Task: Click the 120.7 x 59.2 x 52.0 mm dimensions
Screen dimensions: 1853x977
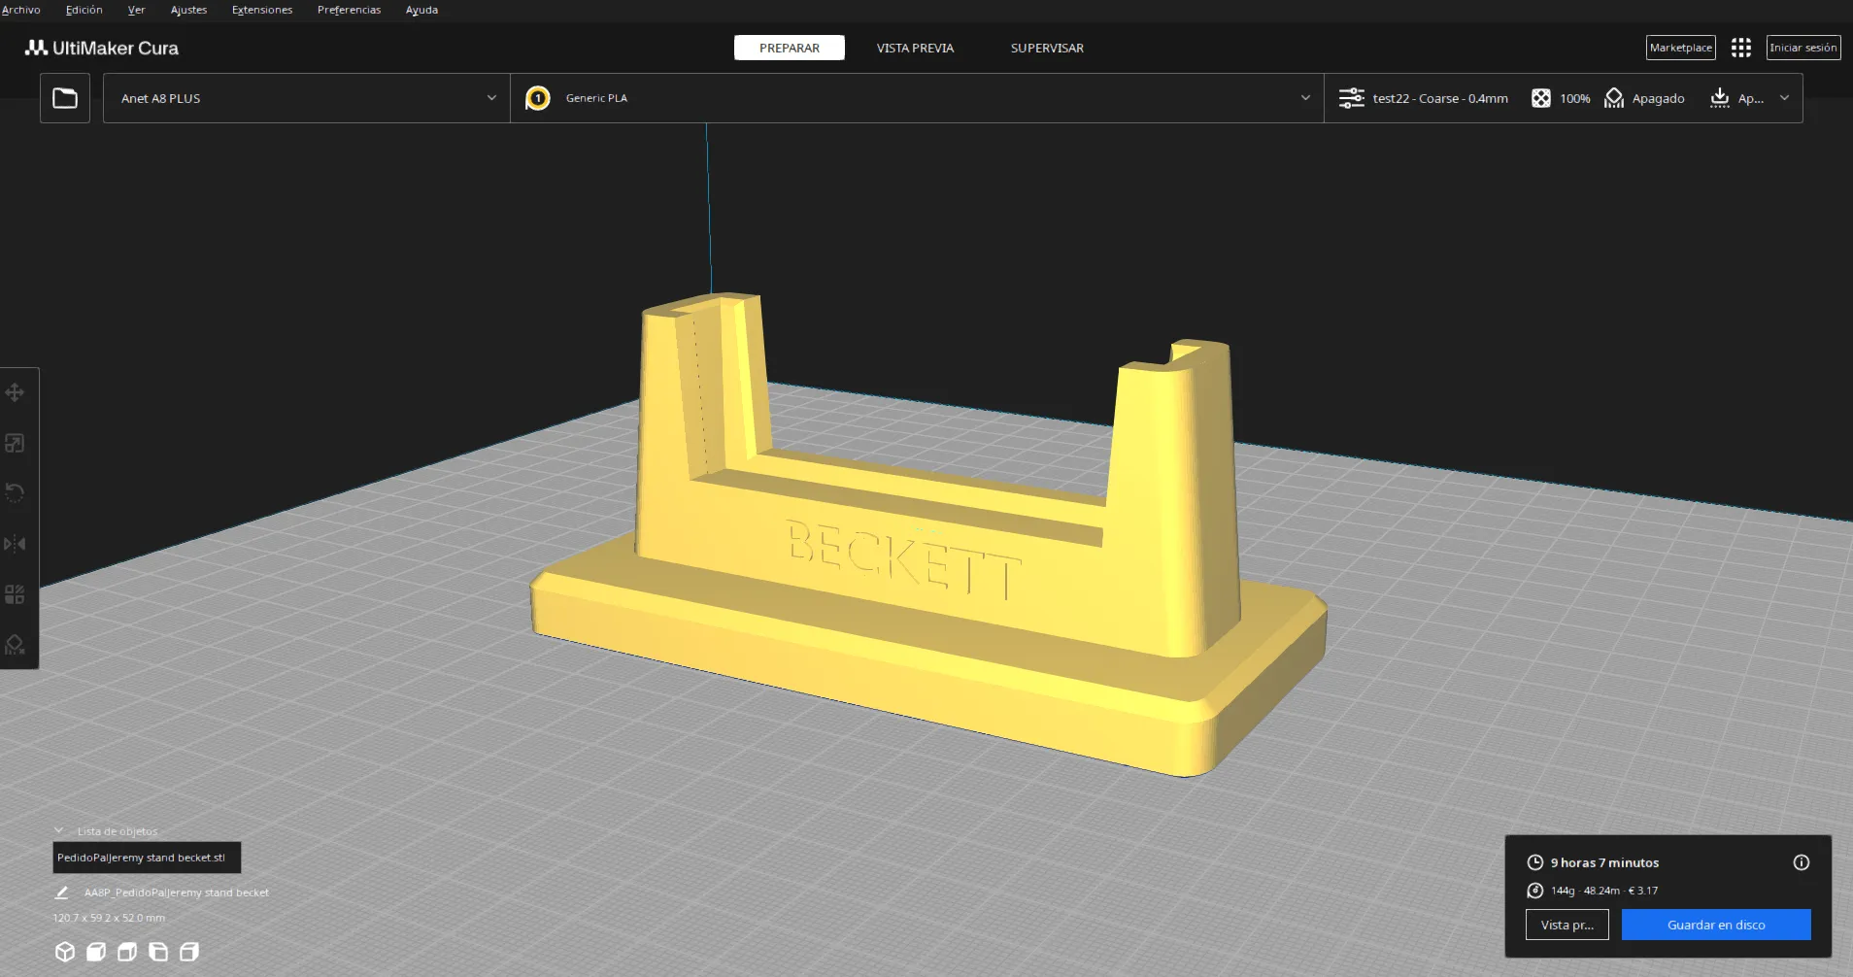Action: point(109,918)
